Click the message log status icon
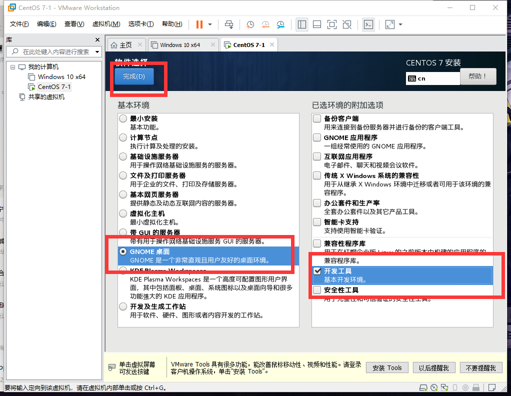This screenshot has width=511, height=396. coord(492,387)
